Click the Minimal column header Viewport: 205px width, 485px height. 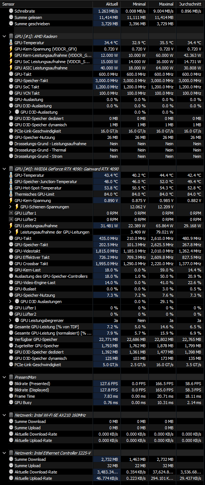[135, 4]
